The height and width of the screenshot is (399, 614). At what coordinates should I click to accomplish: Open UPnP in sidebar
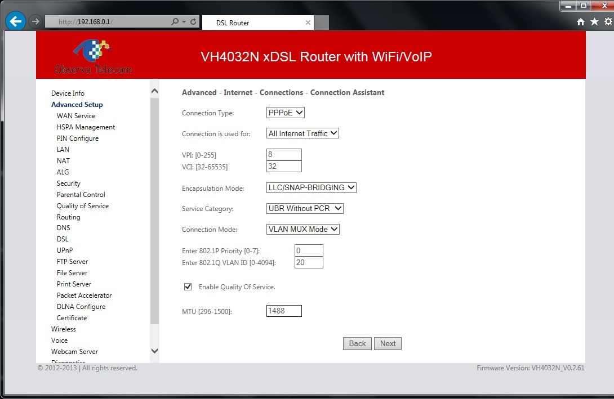coord(65,250)
